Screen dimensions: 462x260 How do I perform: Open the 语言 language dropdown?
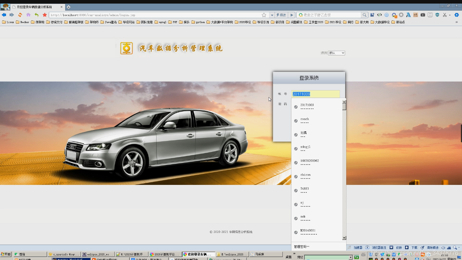click(336, 53)
